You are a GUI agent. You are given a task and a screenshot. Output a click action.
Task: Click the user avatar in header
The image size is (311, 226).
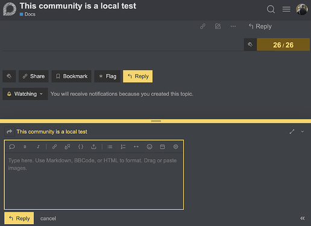[302, 9]
